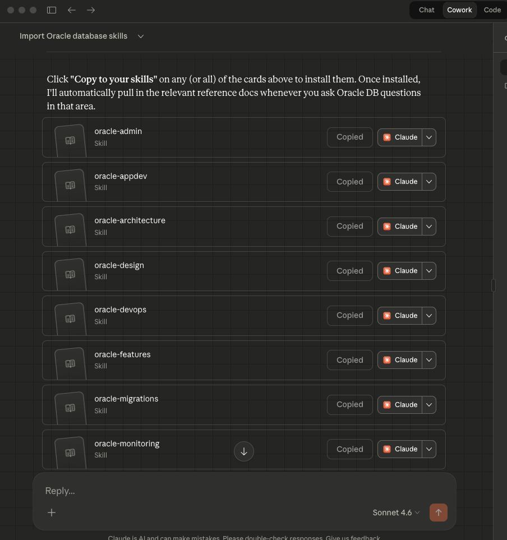Screen dimensions: 507x540
Task: Click the scroll-to-bottom arrow button
Action: (244, 451)
